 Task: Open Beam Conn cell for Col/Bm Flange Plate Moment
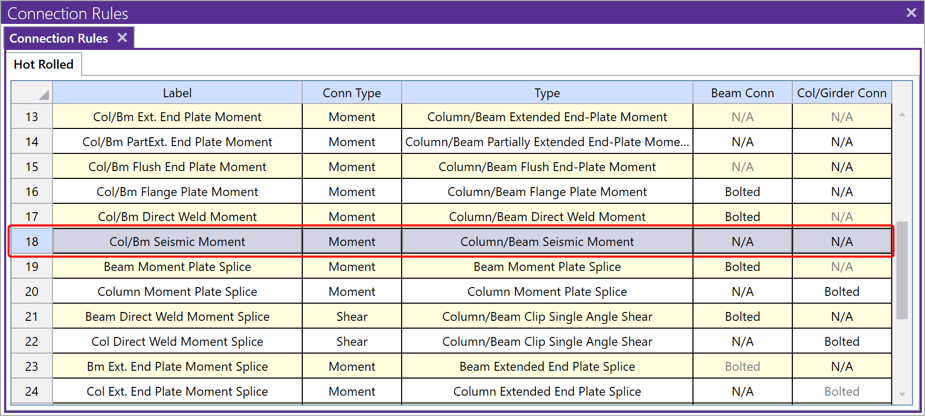click(742, 192)
